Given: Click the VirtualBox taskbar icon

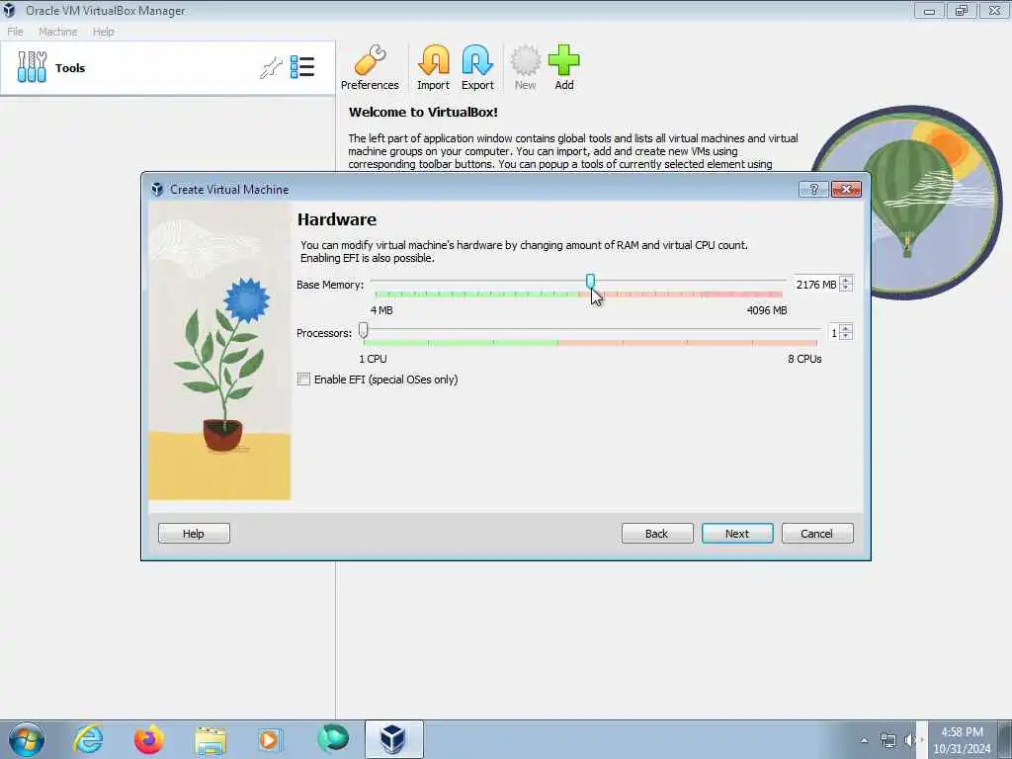Looking at the screenshot, I should (x=393, y=739).
